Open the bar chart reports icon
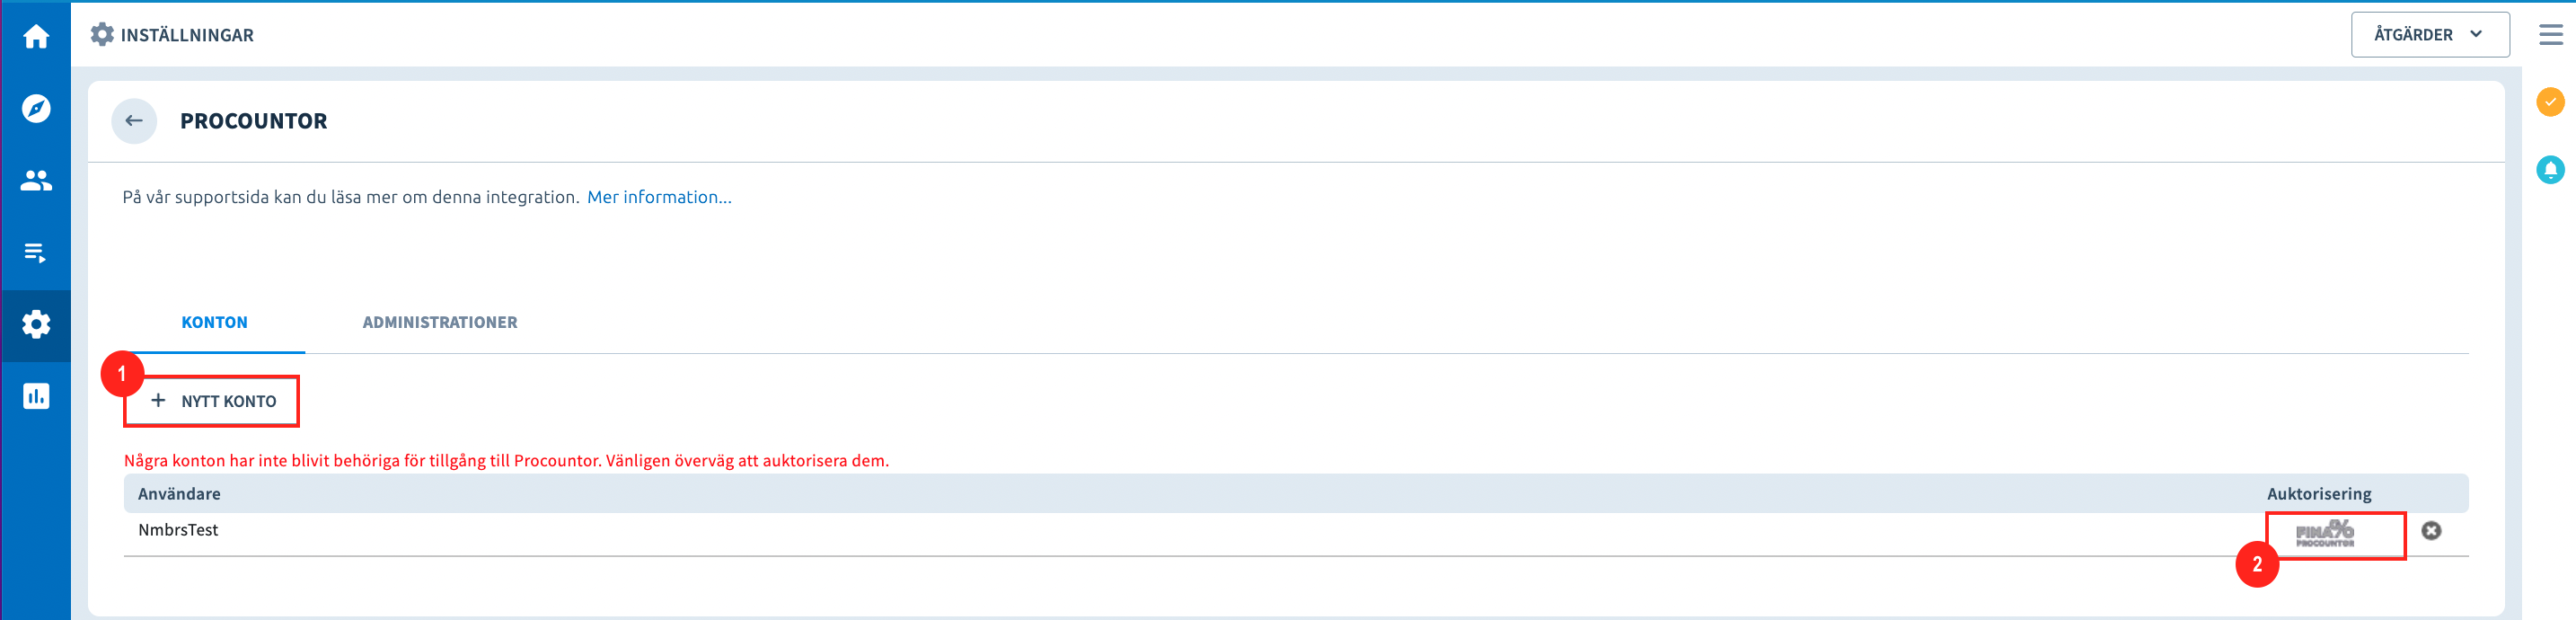Viewport: 2576px width, 620px height. click(36, 396)
